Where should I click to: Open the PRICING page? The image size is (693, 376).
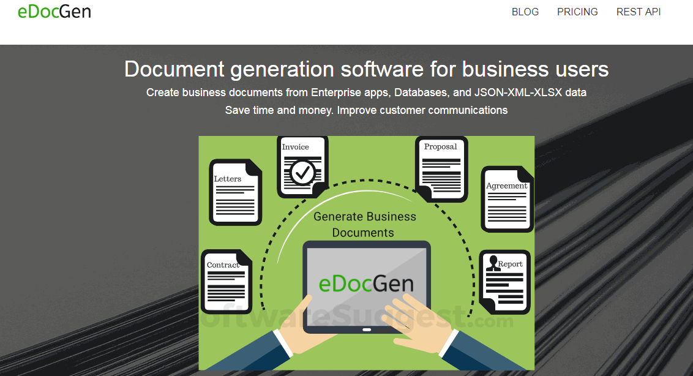(577, 12)
